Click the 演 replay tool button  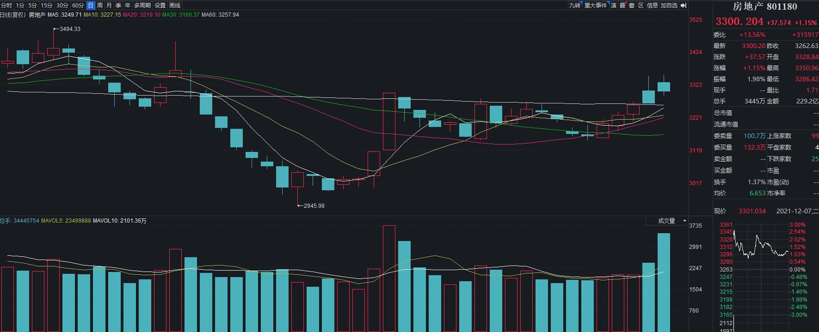click(614, 6)
